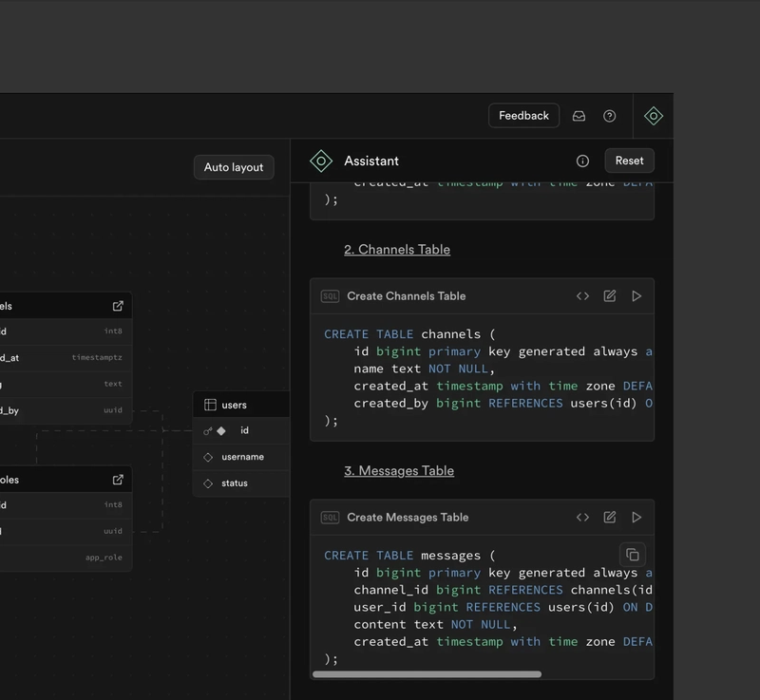This screenshot has height=700, width=760.
Task: Open the help question mark icon
Action: tap(609, 116)
